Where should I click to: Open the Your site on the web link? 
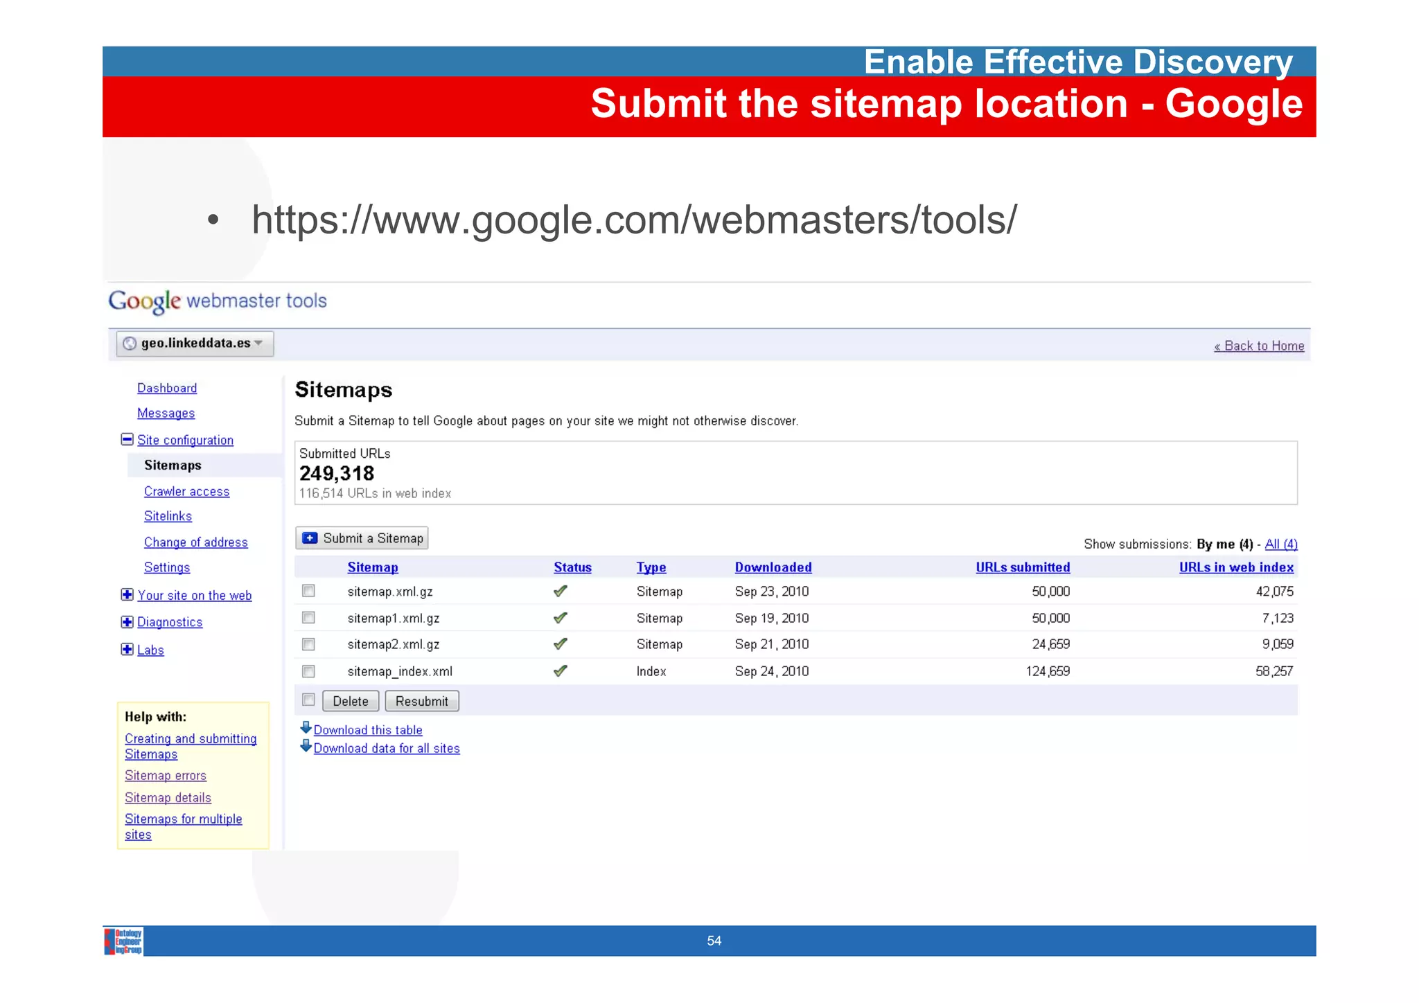click(x=195, y=596)
